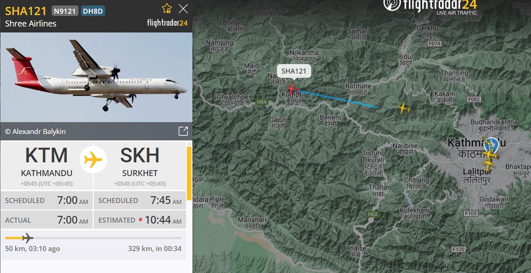Click the SHA121 flight number heading
Viewport: 531px width, 273px height.
coord(26,11)
